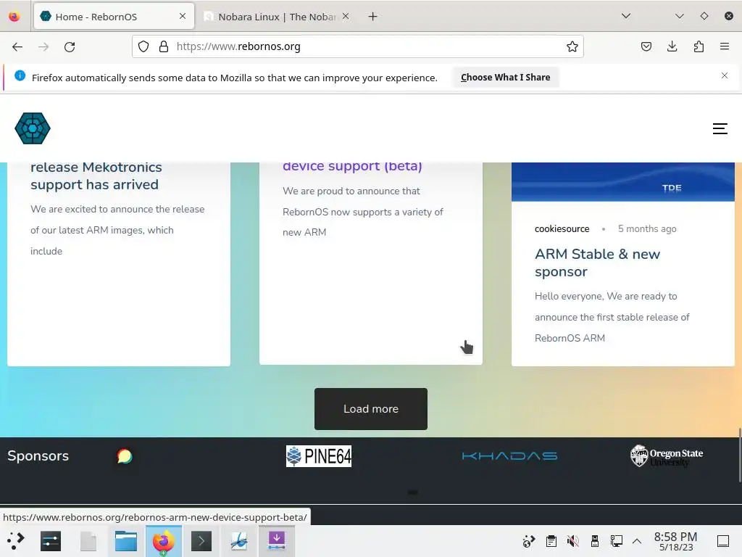The image size is (742, 557).
Task: Click the sponsors carousel indicator dot
Action: point(412,492)
